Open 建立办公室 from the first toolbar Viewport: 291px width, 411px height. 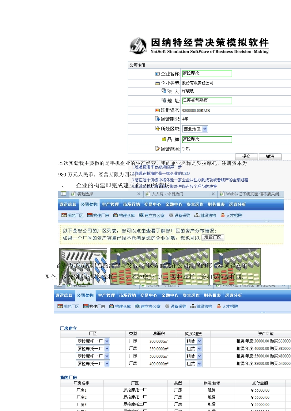tap(152, 215)
